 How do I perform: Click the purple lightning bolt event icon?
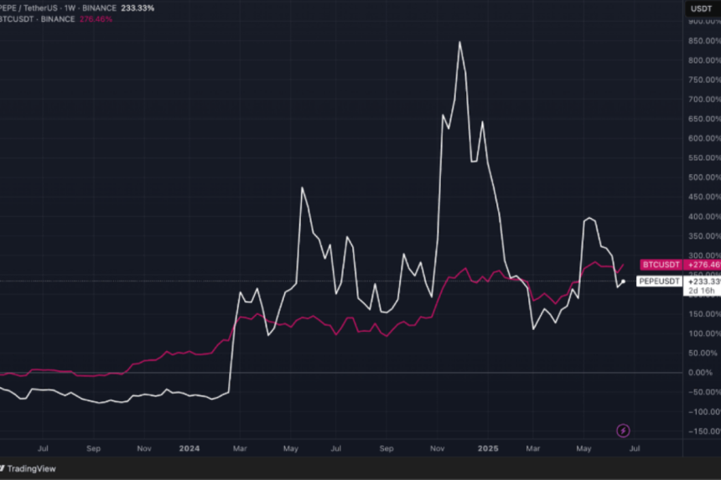623,431
